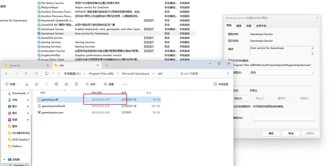Open the three-dot more options menu

[125, 84]
